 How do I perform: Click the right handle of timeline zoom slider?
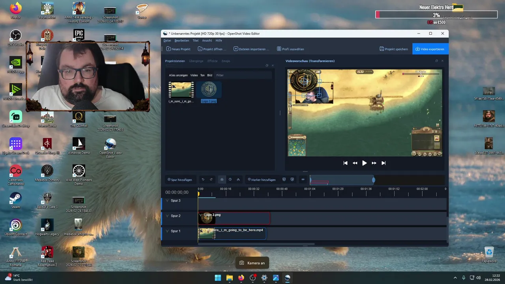pos(373,180)
